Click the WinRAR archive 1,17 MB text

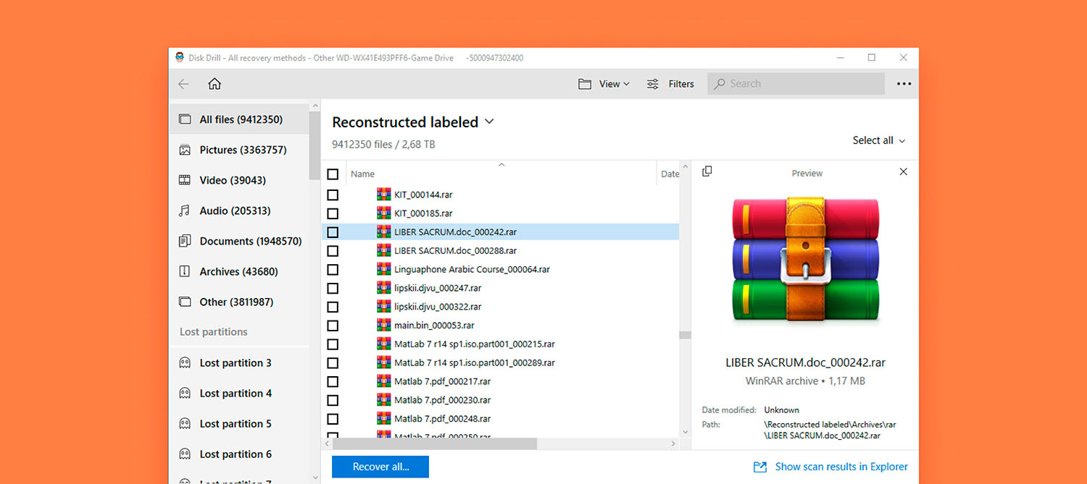[805, 381]
